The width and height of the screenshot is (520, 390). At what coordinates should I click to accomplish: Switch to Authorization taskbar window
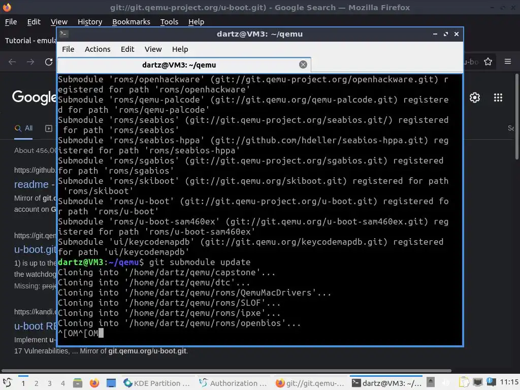(x=234, y=383)
